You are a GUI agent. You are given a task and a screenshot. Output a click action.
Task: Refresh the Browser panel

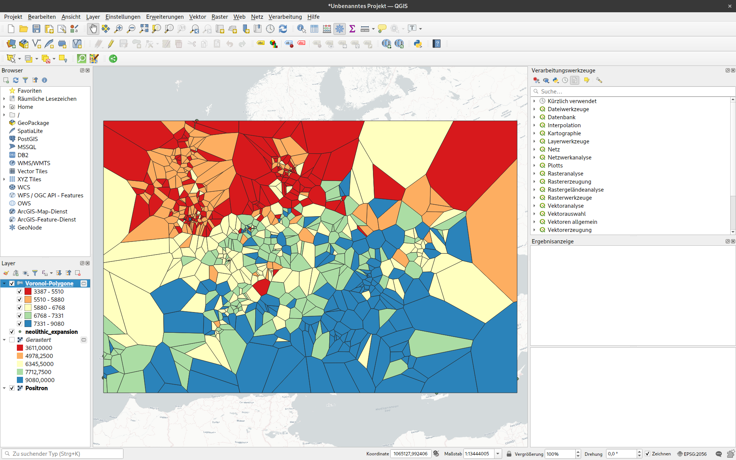[16, 80]
